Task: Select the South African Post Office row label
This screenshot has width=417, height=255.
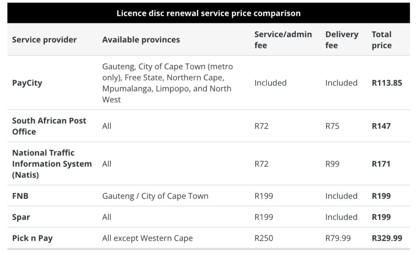Action: [49, 126]
